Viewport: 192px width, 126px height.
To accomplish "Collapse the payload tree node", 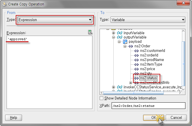I will [119, 42].
